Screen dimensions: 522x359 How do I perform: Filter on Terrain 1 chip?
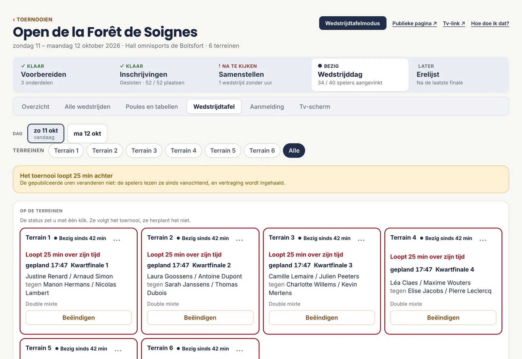(x=66, y=150)
